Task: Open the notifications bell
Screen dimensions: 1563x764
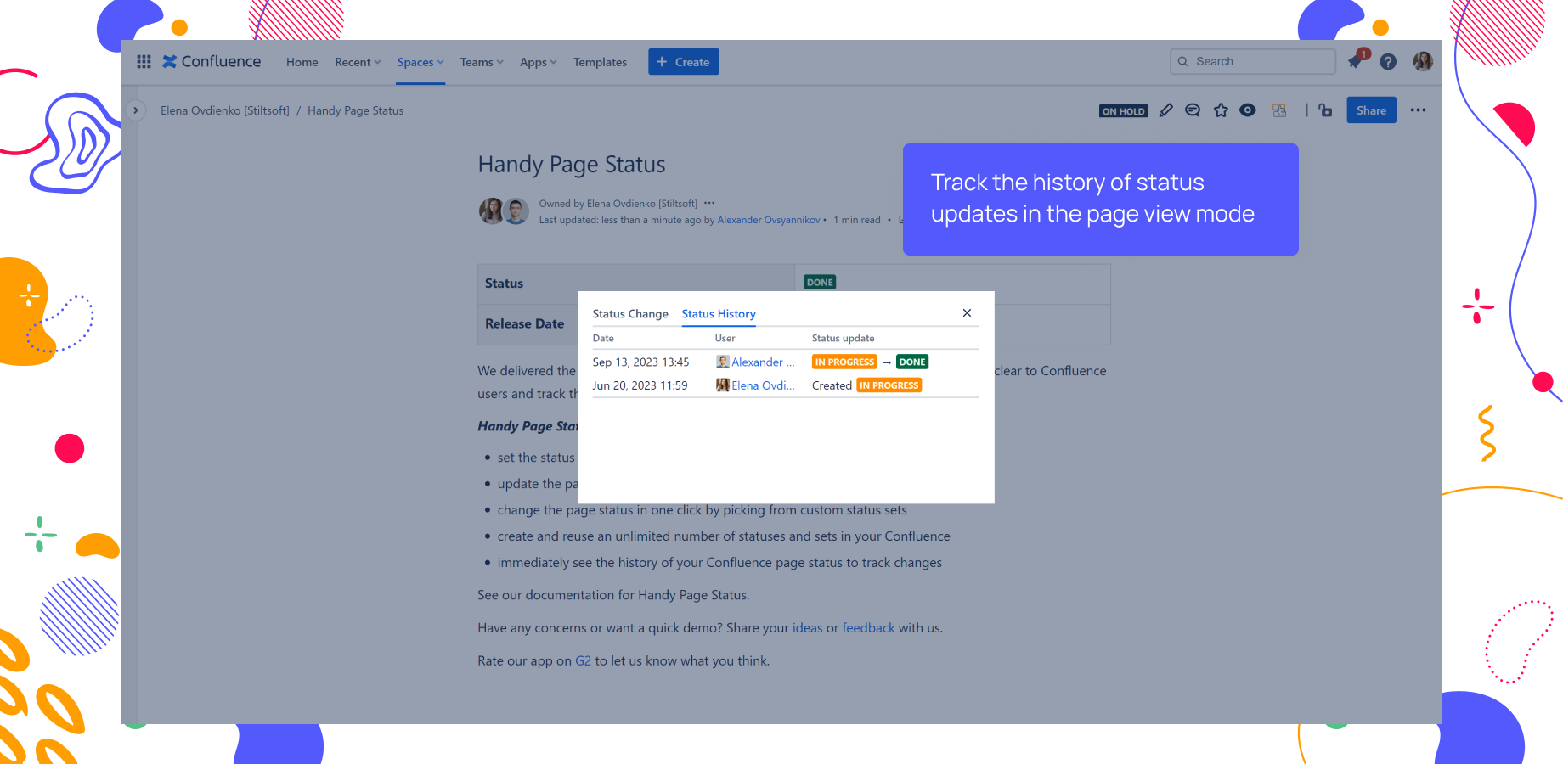Action: tap(1356, 61)
